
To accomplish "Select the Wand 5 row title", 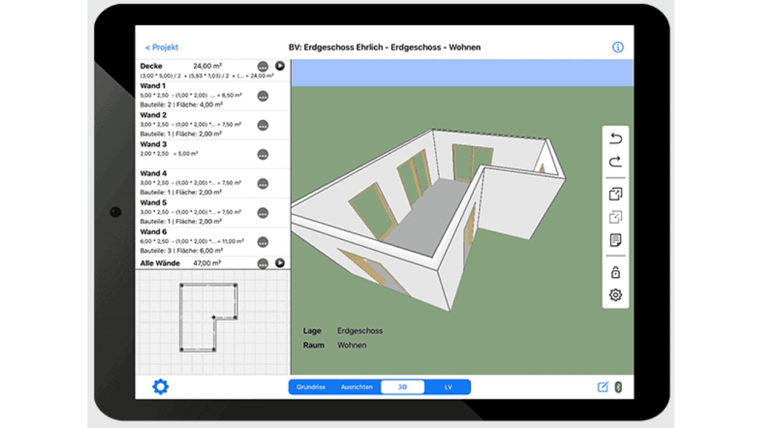I will tap(153, 203).
